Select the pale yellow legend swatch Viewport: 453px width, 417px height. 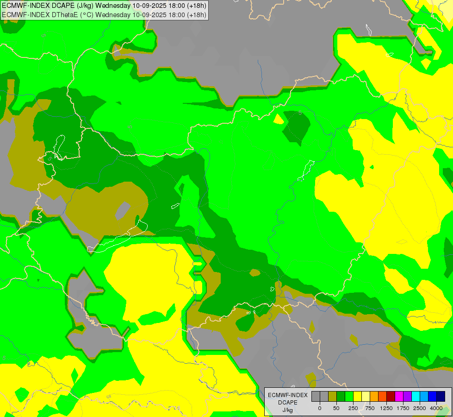(366, 396)
